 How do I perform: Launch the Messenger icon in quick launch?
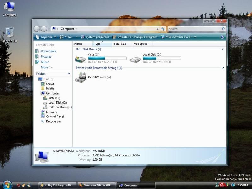pos(29,185)
